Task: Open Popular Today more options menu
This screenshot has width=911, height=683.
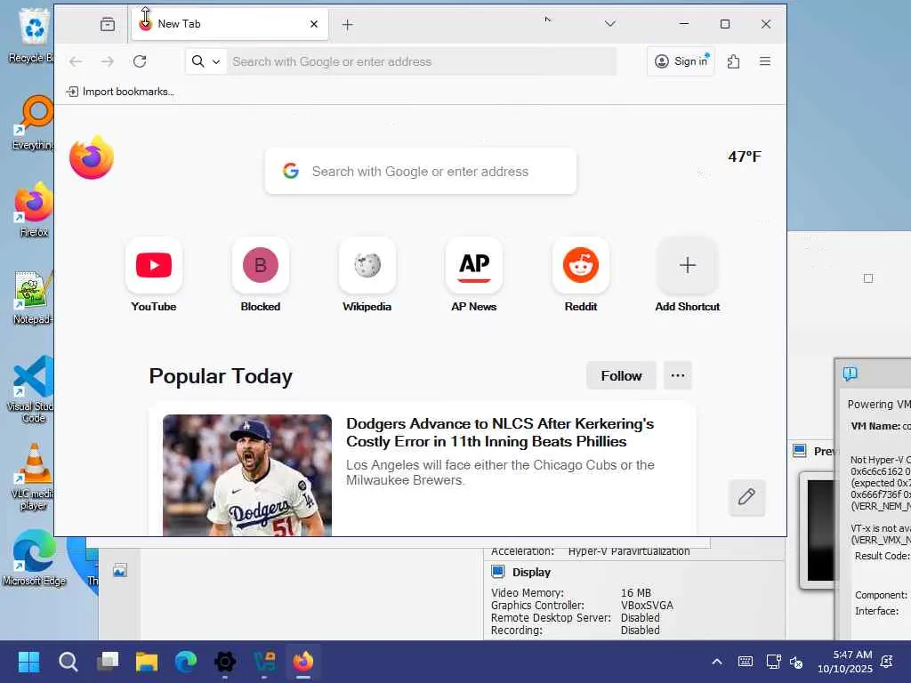Action: [x=677, y=376]
